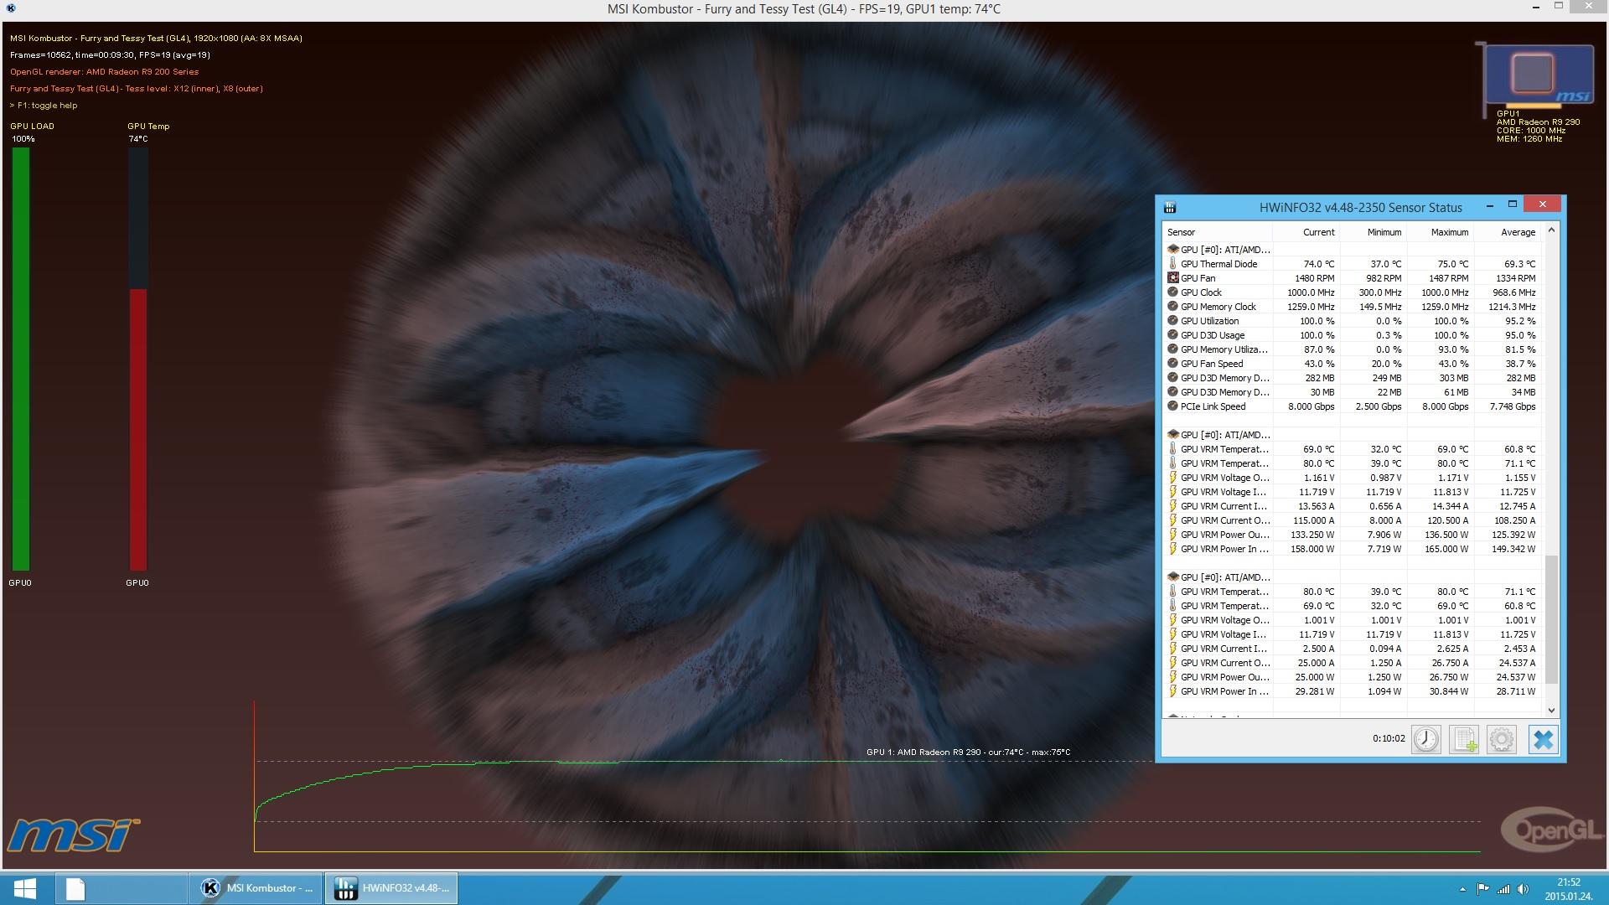Click the blank document icon on taskbar
The height and width of the screenshot is (905, 1609).
pos(75,888)
